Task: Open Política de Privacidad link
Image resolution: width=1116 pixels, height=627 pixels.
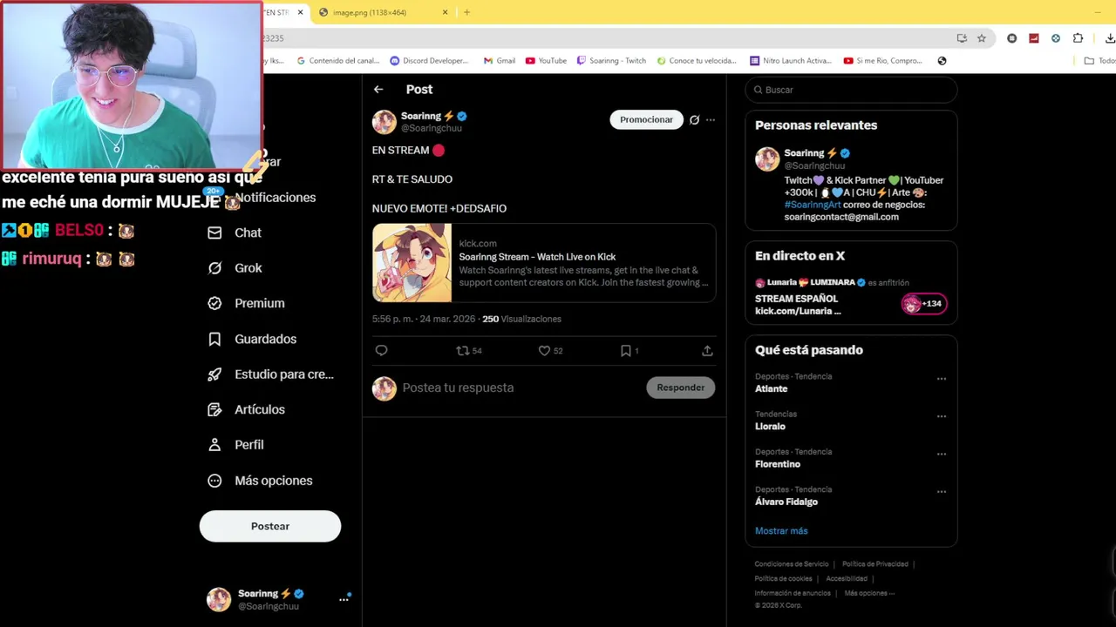Action: 875,564
